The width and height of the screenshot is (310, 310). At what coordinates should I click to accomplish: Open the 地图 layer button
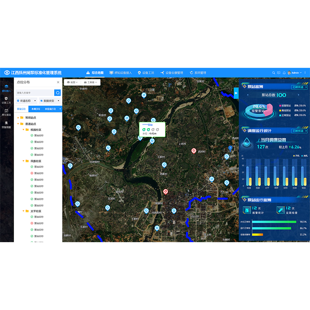click(x=72, y=83)
